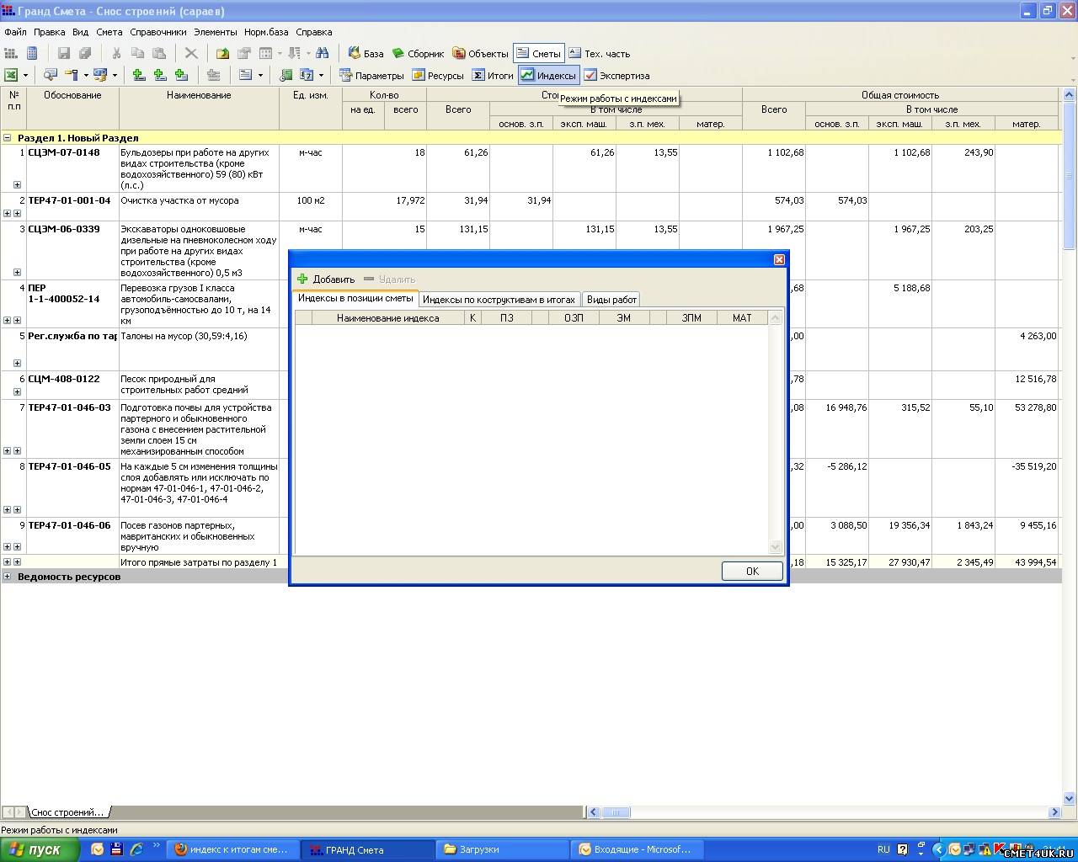This screenshot has height=862, width=1078.
Task: Collapse Раздел 1. Новый Раздел
Action: pyautogui.click(x=8, y=138)
